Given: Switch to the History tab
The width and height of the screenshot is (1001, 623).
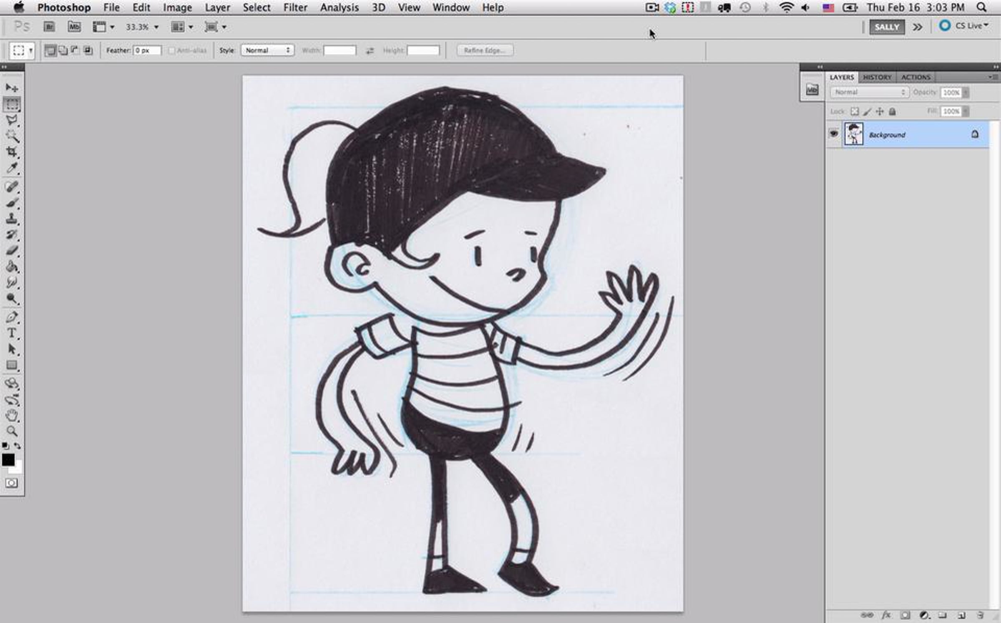Looking at the screenshot, I should [x=877, y=77].
